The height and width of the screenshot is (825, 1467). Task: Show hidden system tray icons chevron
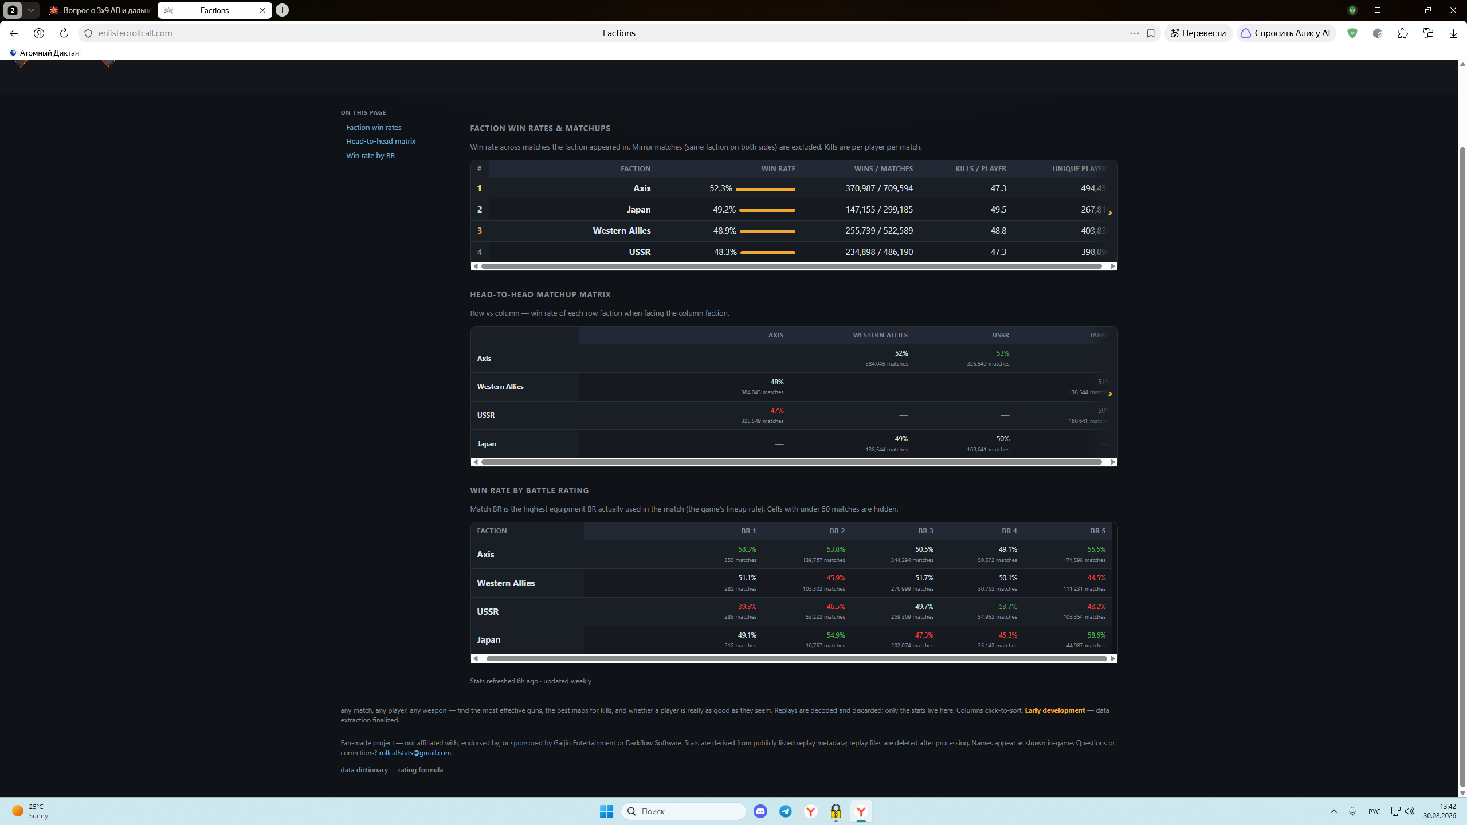tap(1333, 811)
